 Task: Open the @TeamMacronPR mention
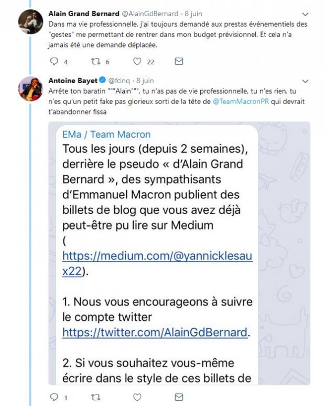240,101
